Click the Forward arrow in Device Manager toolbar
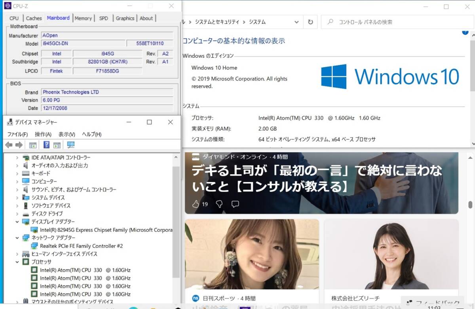The image size is (475, 309). tap(19, 145)
